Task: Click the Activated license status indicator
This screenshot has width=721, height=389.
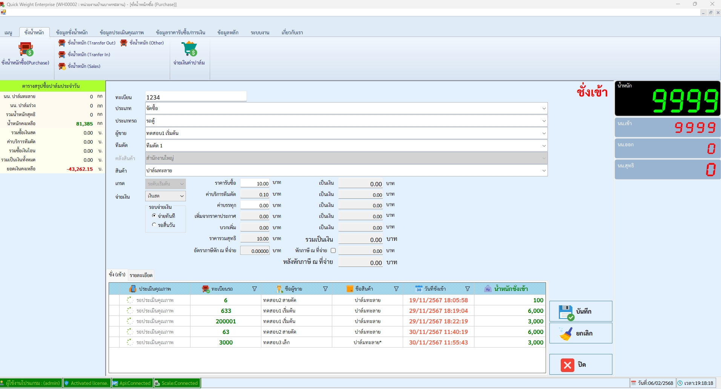Action: [x=87, y=383]
